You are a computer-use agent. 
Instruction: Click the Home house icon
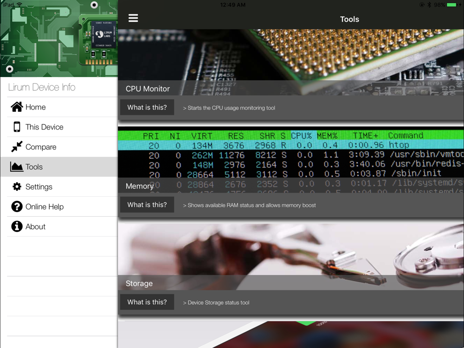[x=17, y=107]
